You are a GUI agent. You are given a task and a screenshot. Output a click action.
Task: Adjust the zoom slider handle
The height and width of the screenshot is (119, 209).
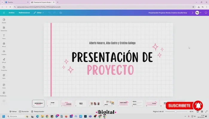[x=176, y=112]
